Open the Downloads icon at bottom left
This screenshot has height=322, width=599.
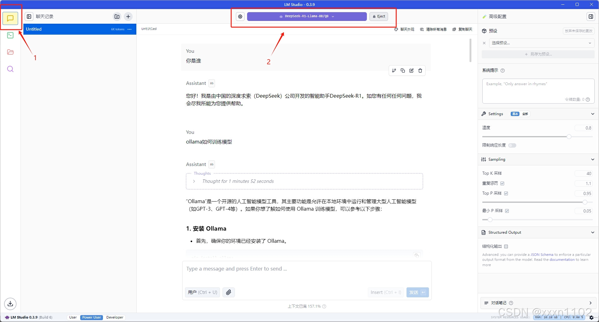(x=10, y=304)
